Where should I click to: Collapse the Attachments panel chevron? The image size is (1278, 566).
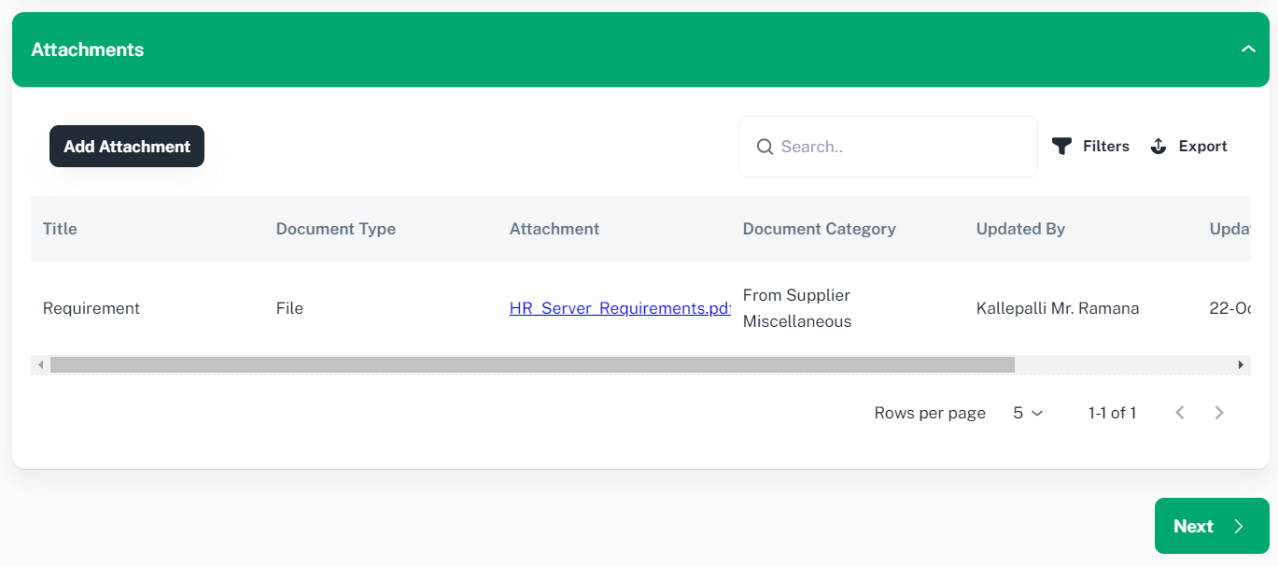(1248, 50)
